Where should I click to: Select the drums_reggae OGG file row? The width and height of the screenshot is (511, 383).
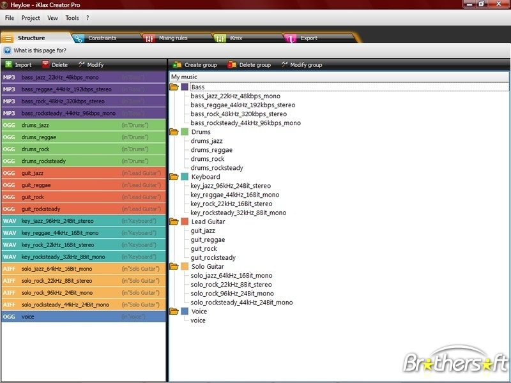pyautogui.click(x=83, y=137)
